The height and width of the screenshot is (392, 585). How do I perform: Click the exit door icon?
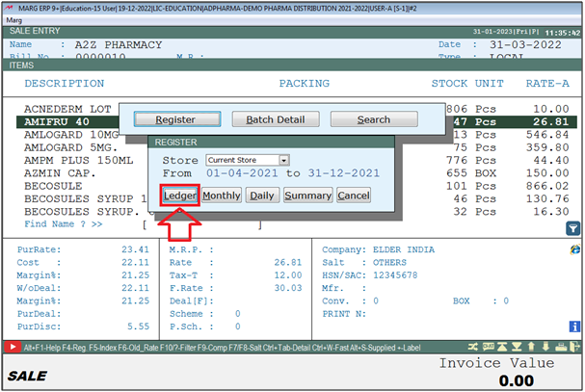[x=574, y=347]
